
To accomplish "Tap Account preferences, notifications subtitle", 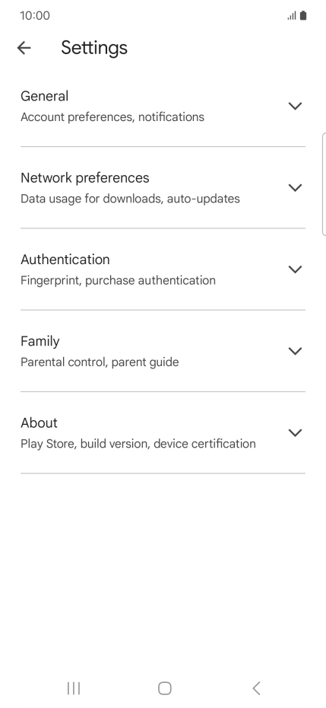I will pyautogui.click(x=112, y=117).
